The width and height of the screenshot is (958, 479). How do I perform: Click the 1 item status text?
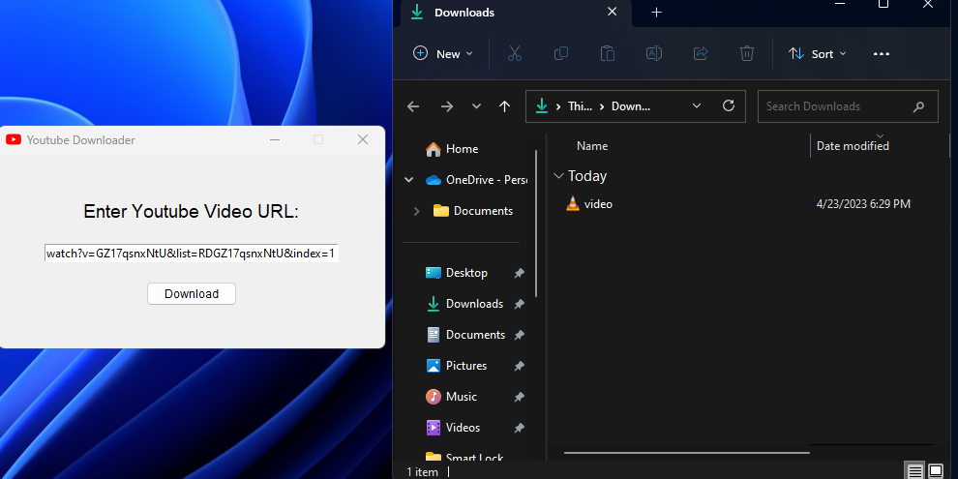coord(423,471)
